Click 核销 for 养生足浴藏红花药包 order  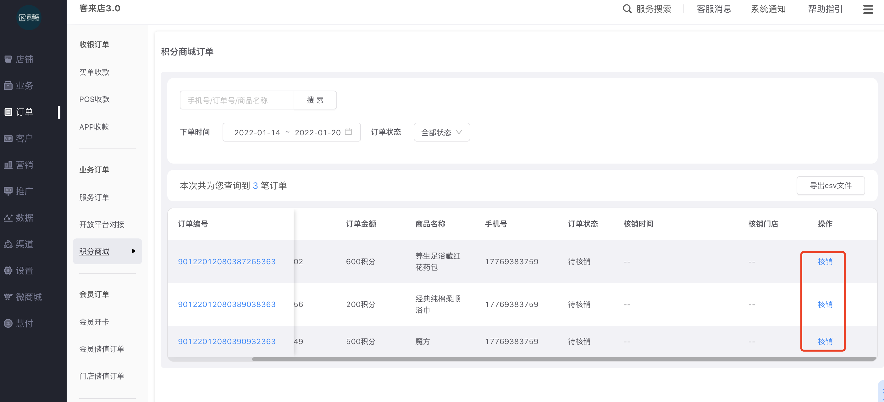coord(825,262)
